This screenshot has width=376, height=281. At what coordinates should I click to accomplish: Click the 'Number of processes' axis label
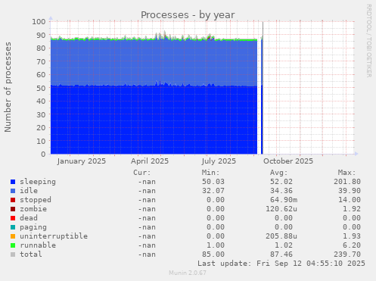(8, 87)
